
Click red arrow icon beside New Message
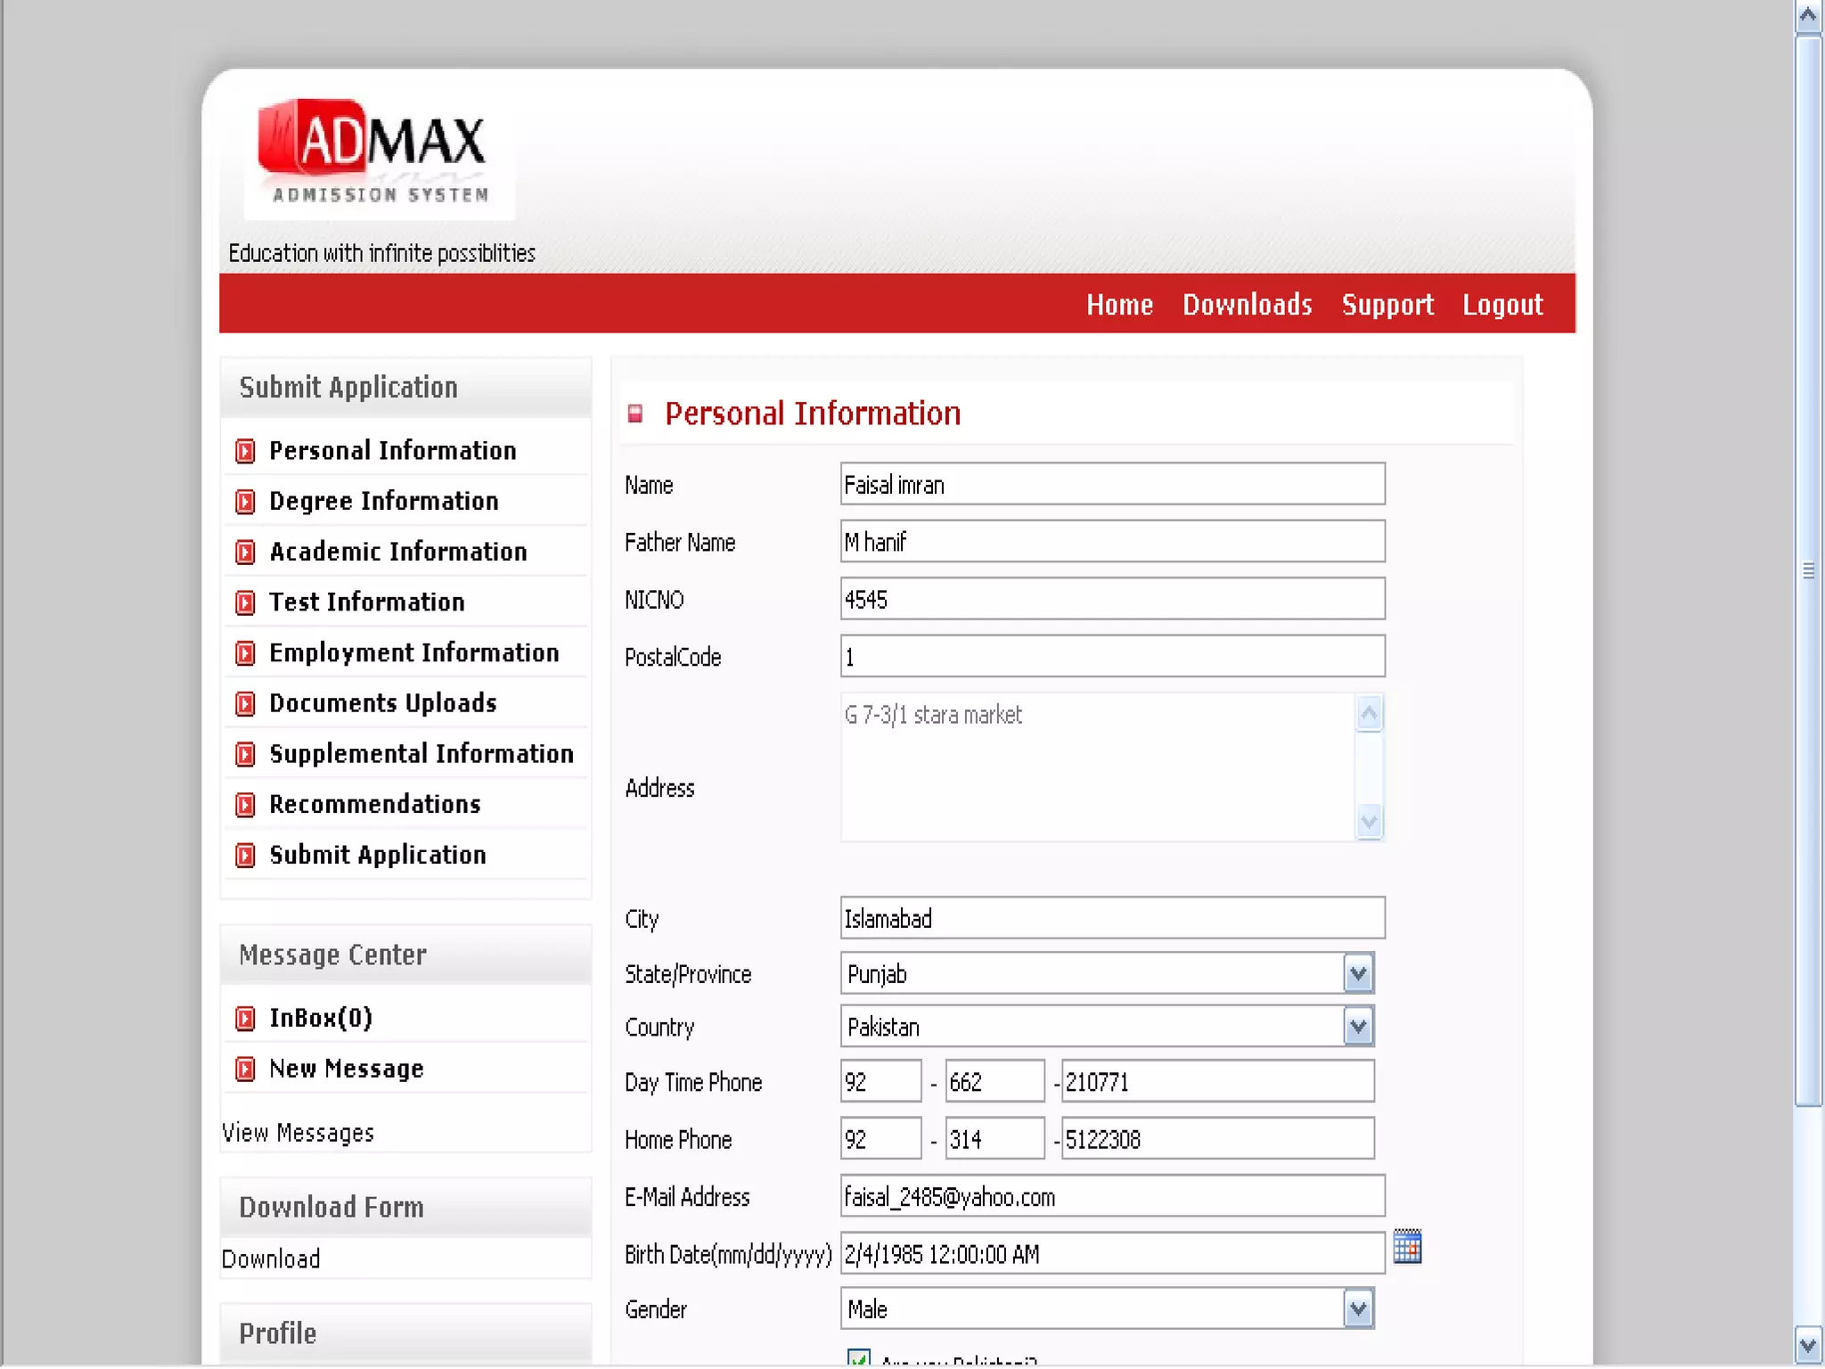(245, 1069)
